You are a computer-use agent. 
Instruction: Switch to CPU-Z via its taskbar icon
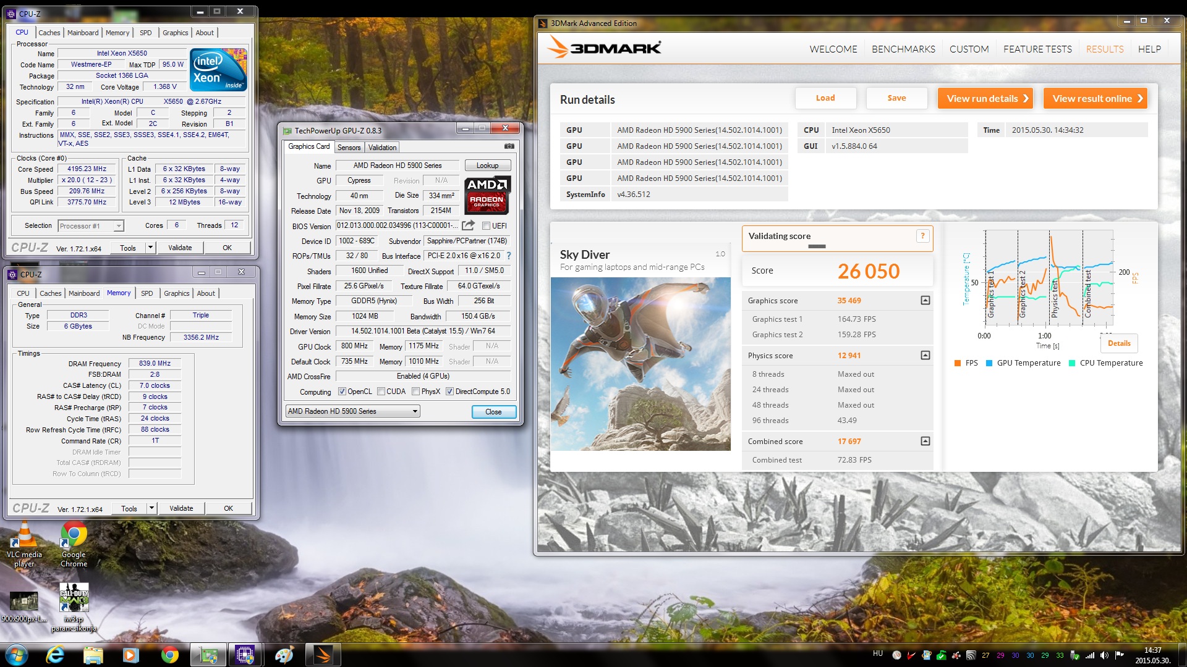coord(245,655)
